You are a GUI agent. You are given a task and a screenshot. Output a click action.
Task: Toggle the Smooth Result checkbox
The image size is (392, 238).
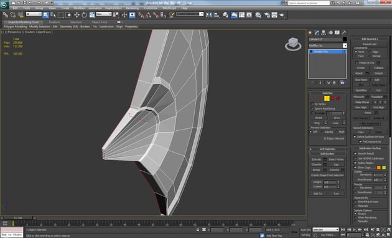(355, 153)
